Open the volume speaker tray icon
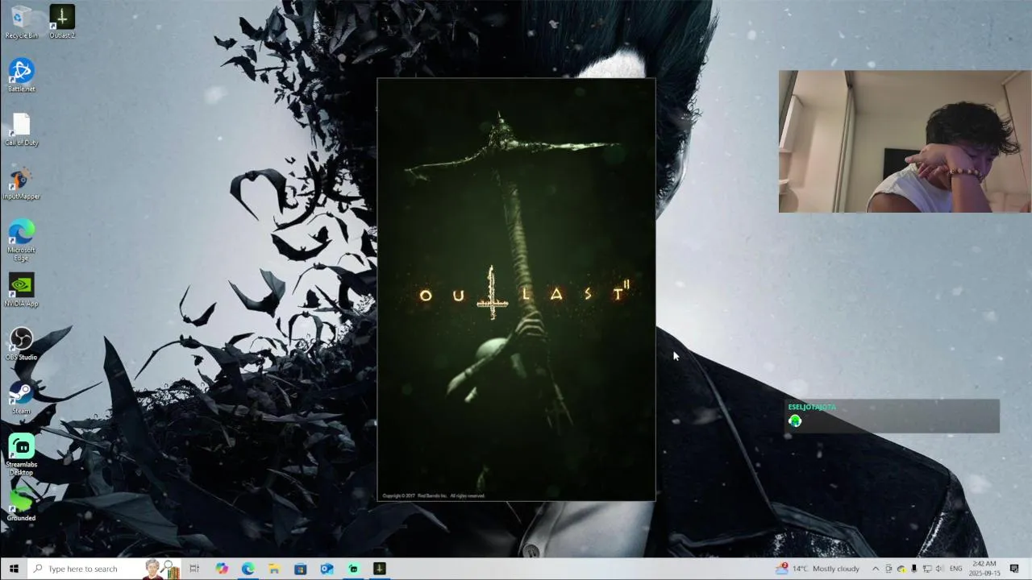The image size is (1032, 580). 939,569
